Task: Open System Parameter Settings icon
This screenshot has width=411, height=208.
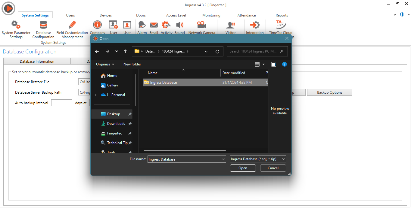Action: pyautogui.click(x=16, y=25)
